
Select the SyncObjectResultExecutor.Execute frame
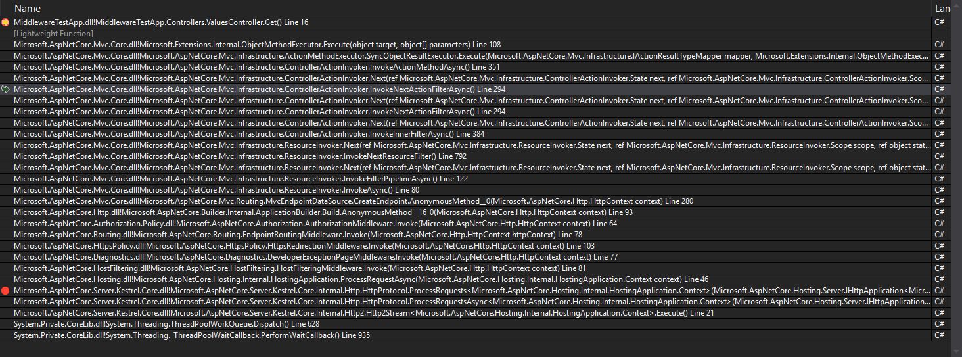pos(471,56)
